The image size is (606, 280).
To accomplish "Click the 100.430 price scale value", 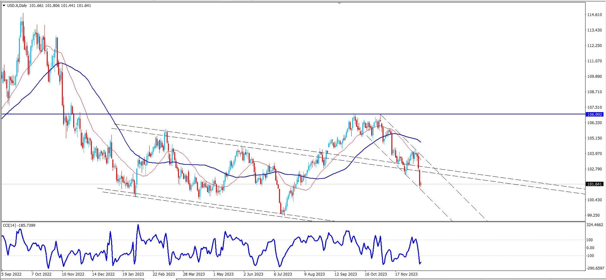I will (x=594, y=200).
